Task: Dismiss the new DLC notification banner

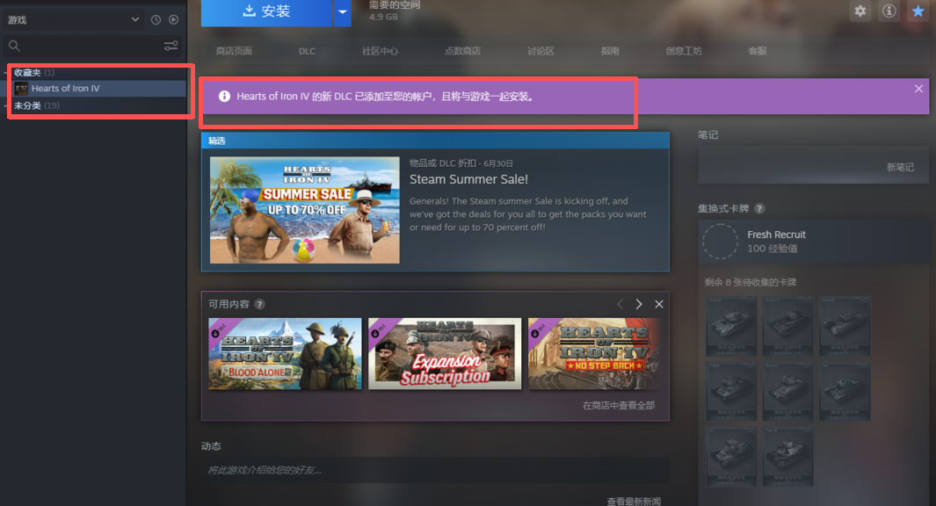Action: tap(918, 88)
